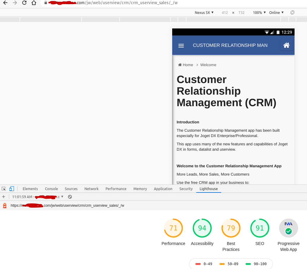The width and height of the screenshot is (307, 269).
Task: Click the Customer Relationship Management (CRM) heading
Action: 226,91
